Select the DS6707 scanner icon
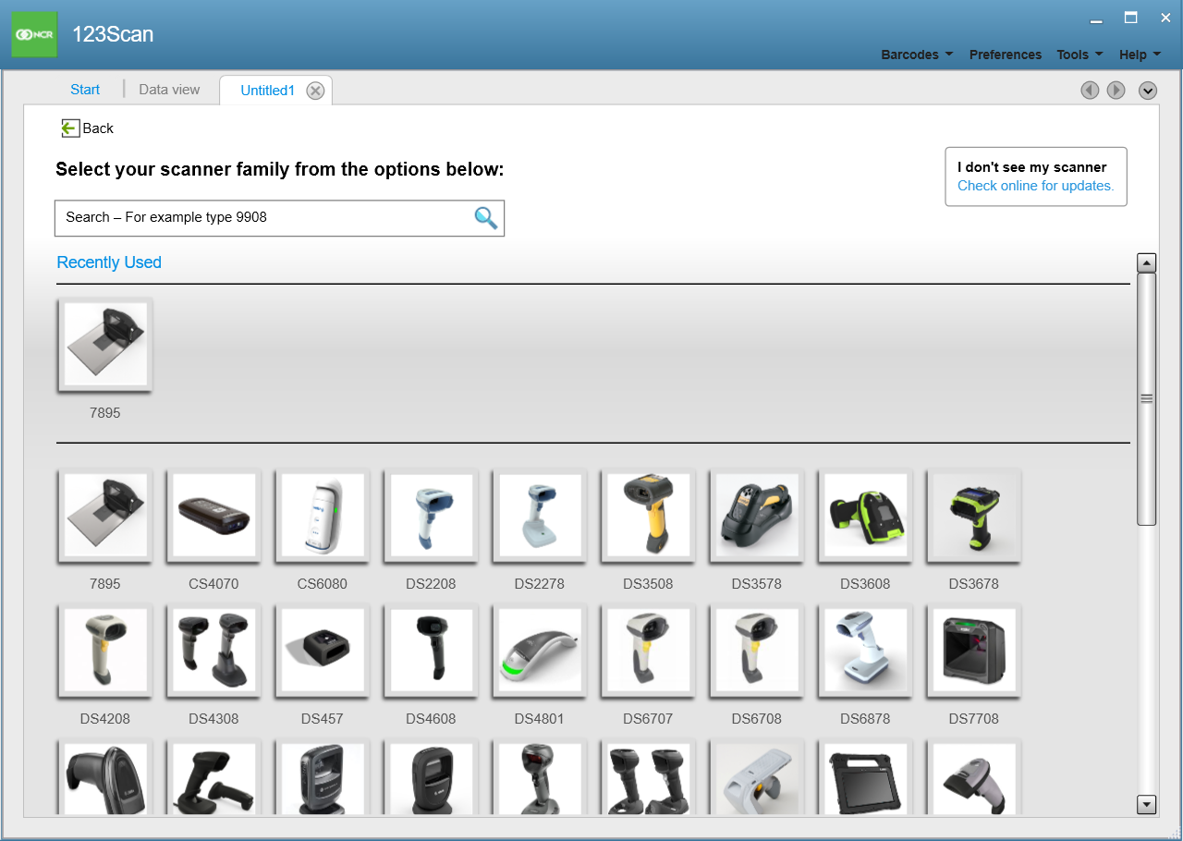This screenshot has height=841, width=1183. click(x=648, y=651)
